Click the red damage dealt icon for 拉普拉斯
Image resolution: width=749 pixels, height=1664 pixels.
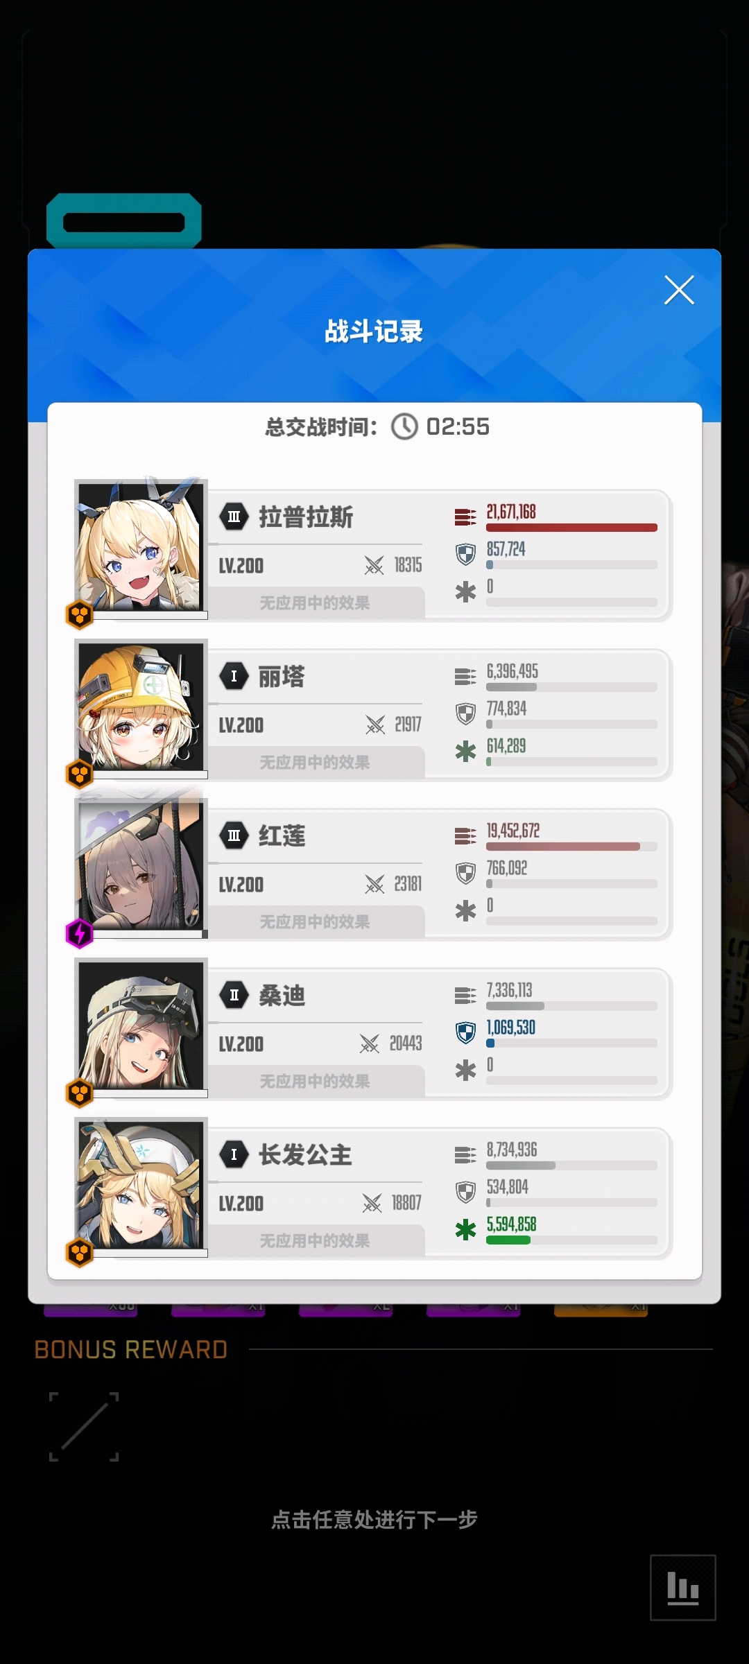point(465,517)
